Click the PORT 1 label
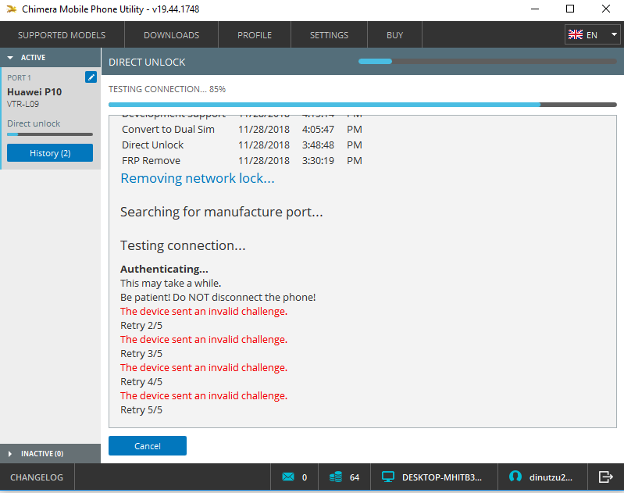624x493 pixels. (x=19, y=77)
